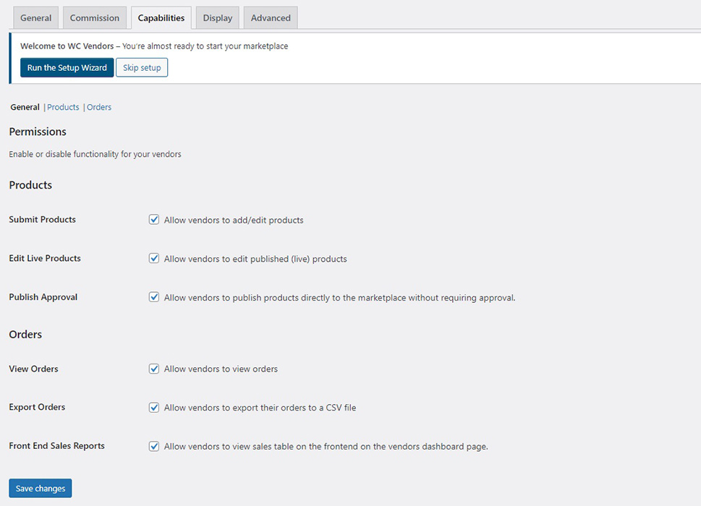The image size is (701, 506).
Task: Toggle the Submit Products checkbox
Action: click(154, 219)
